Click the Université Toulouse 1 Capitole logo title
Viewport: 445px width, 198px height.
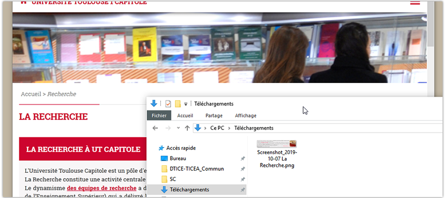pyautogui.click(x=89, y=2)
